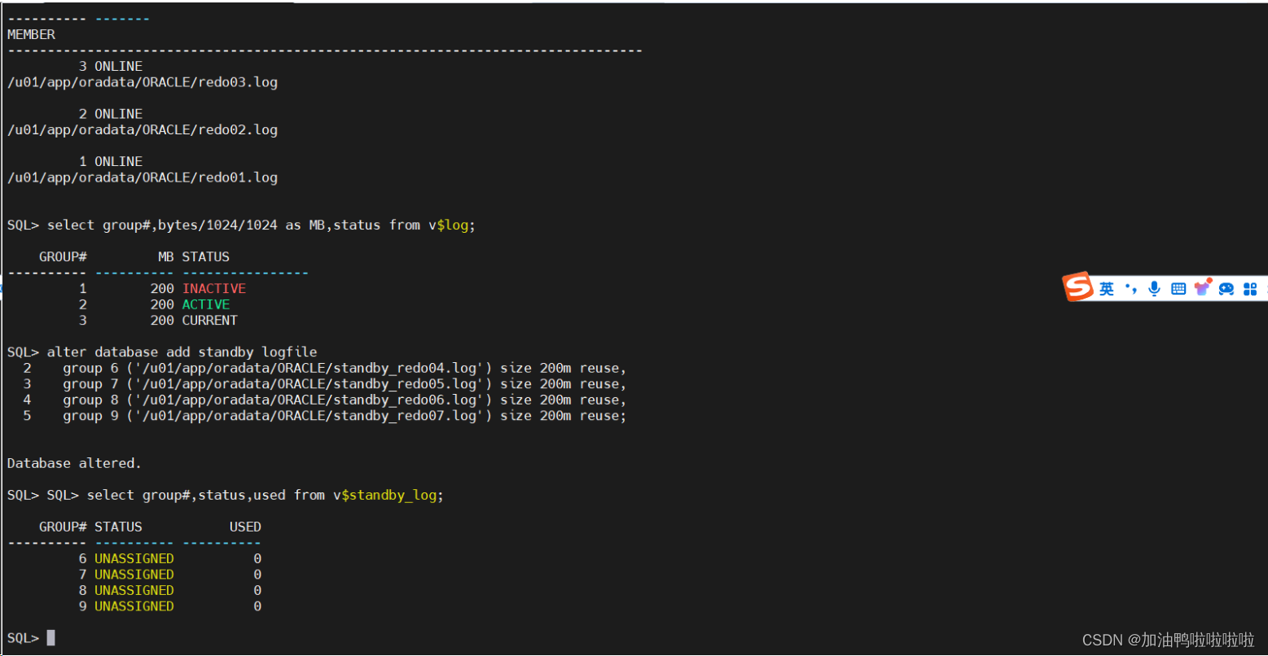Viewport: 1268px width, 656px height.
Task: Click the yellow $log text in first query
Action: [453, 225]
